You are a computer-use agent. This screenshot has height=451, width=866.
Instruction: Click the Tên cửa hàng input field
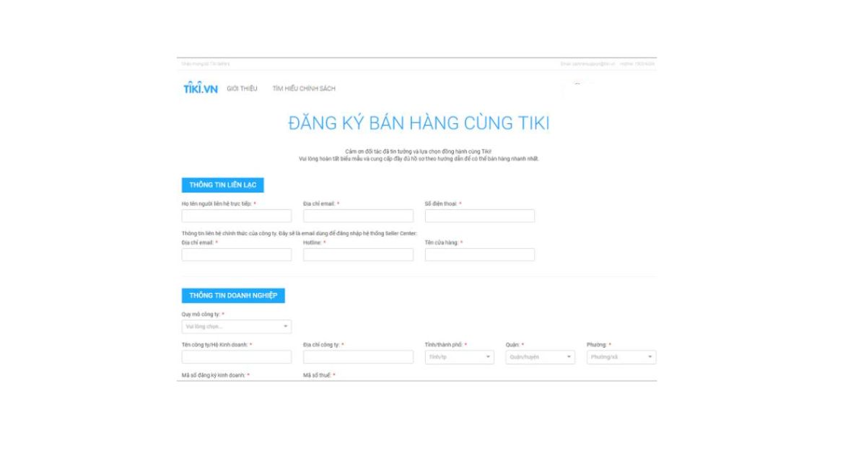(480, 255)
